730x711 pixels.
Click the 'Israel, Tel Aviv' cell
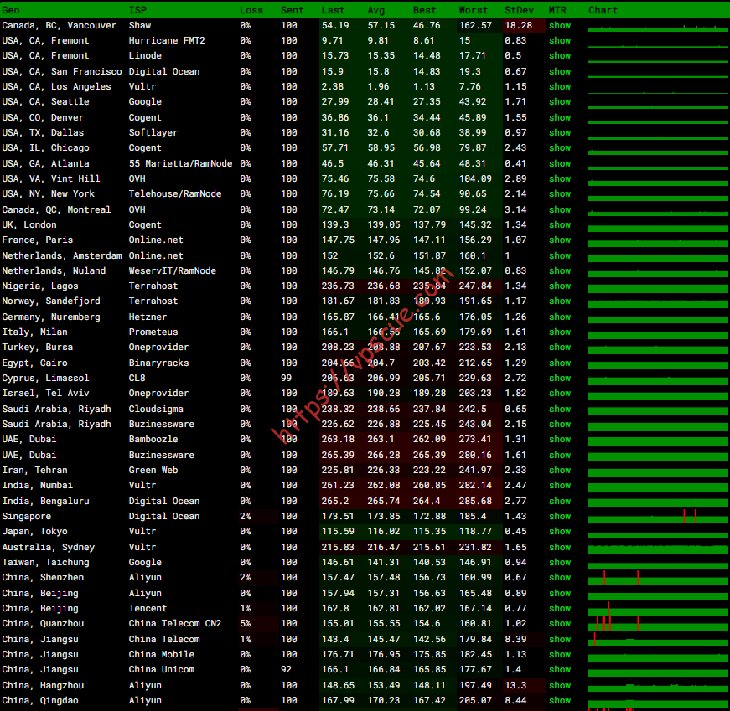click(45, 394)
